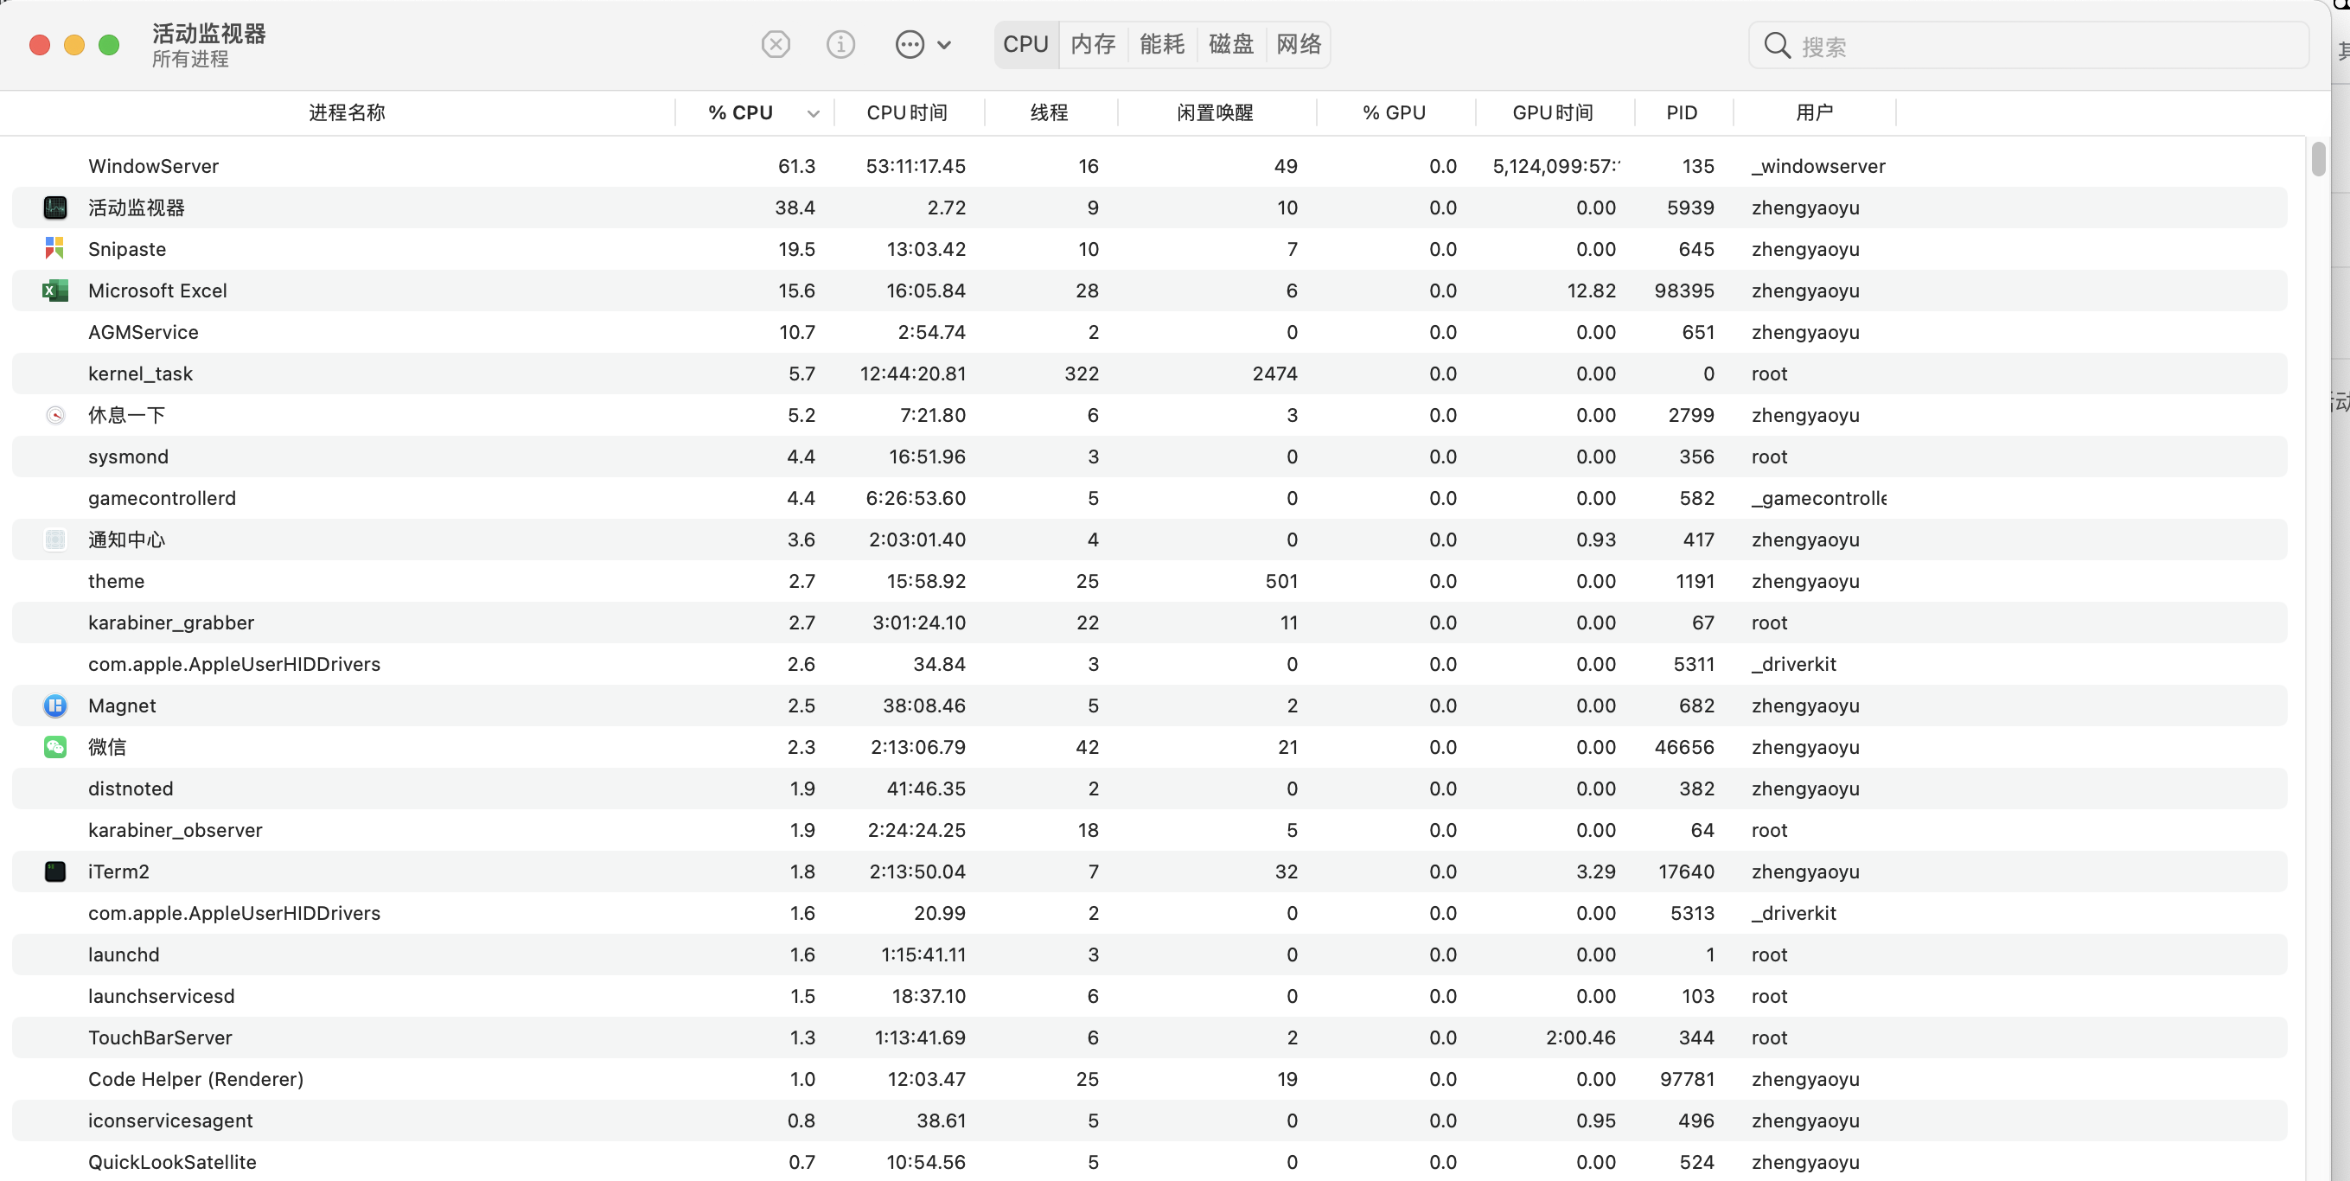The height and width of the screenshot is (1181, 2350).
Task: Switch to the 磁盘 tab
Action: (x=1230, y=44)
